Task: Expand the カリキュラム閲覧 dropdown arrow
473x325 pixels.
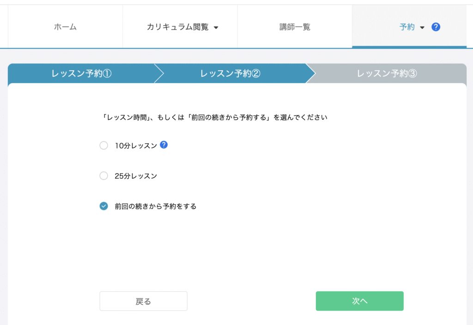Action: [x=216, y=27]
